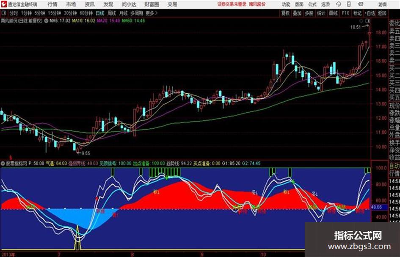400x257 pixels.
Task: Open the 选项 menu
Action: tap(325, 4)
